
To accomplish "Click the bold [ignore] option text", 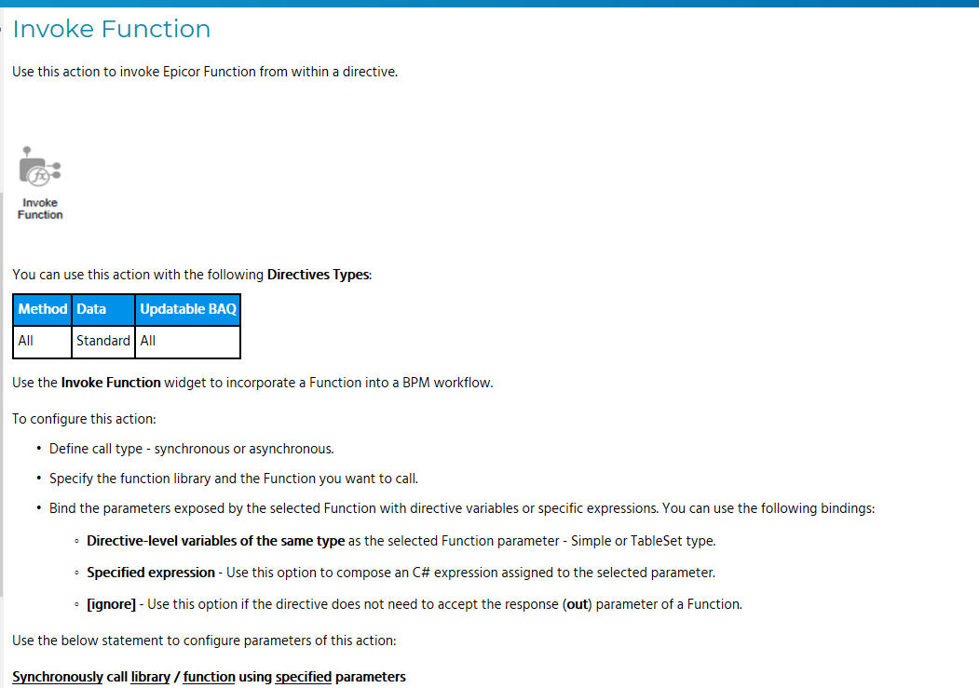I will [x=111, y=604].
